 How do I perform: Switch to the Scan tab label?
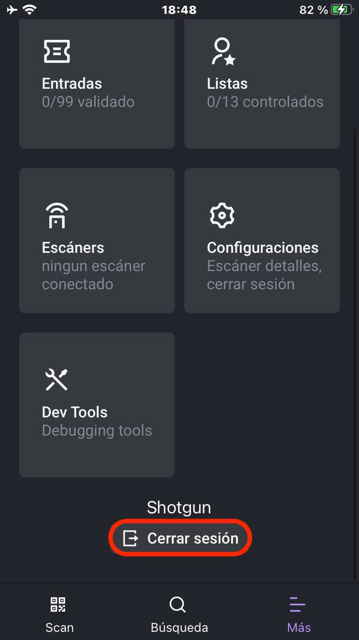click(x=59, y=628)
